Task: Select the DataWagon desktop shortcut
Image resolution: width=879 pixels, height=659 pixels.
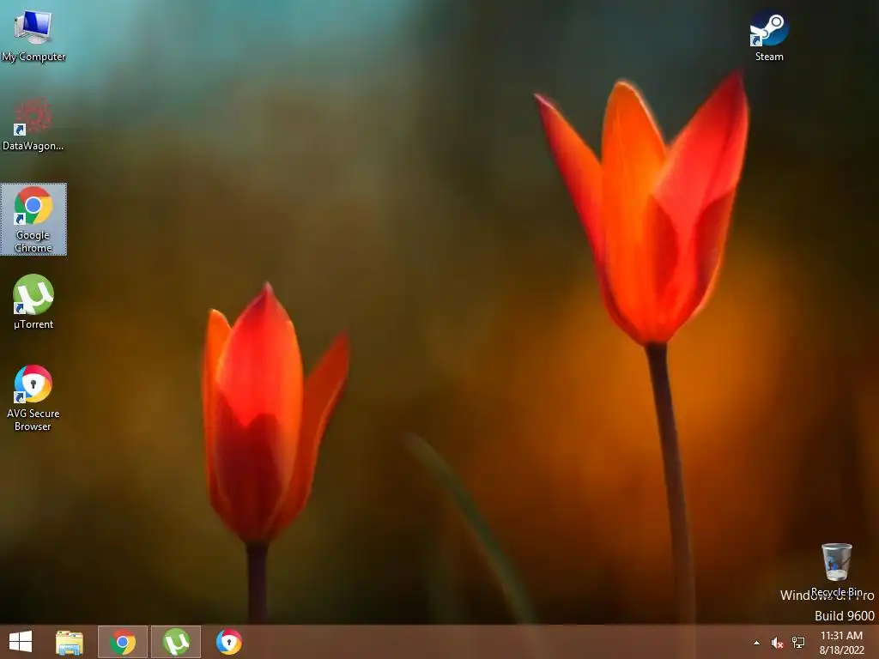Action: (x=33, y=124)
